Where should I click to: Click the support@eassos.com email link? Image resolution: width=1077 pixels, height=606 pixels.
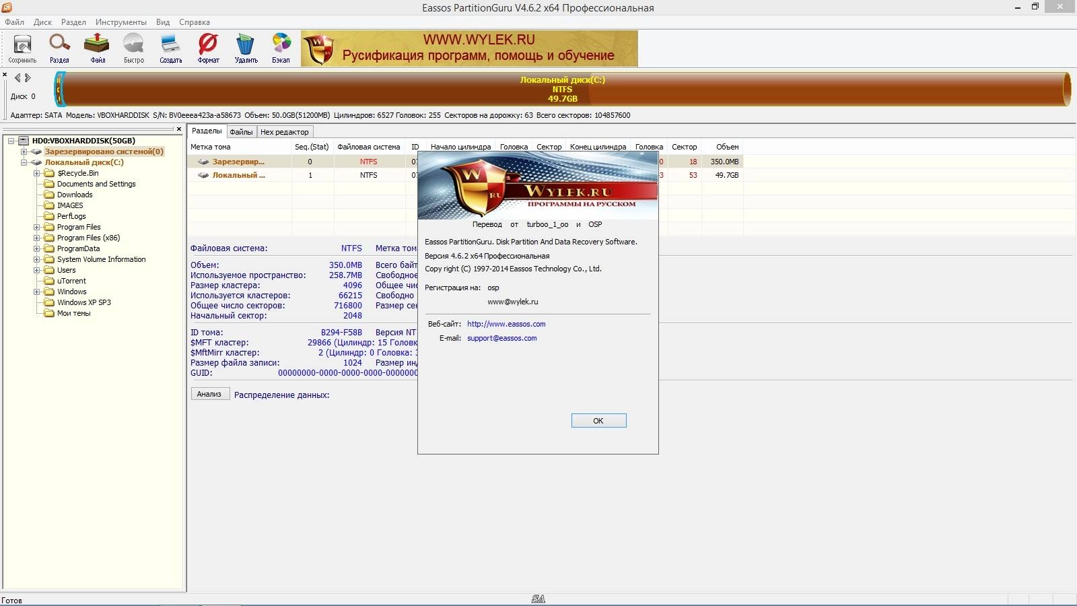pyautogui.click(x=502, y=338)
